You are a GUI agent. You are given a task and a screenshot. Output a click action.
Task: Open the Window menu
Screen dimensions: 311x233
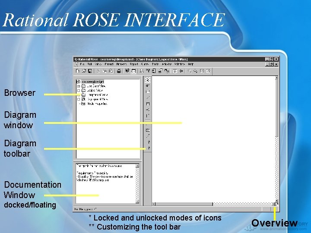tap(180, 64)
